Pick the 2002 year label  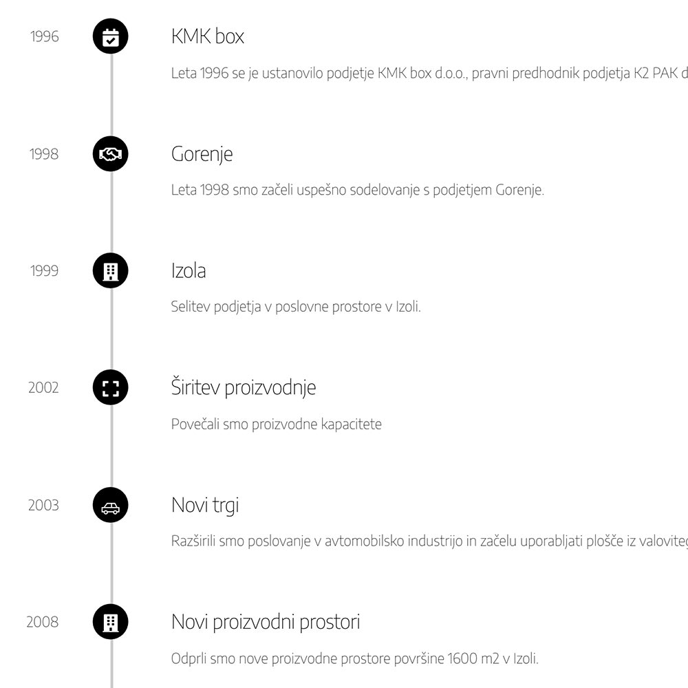coord(43,388)
